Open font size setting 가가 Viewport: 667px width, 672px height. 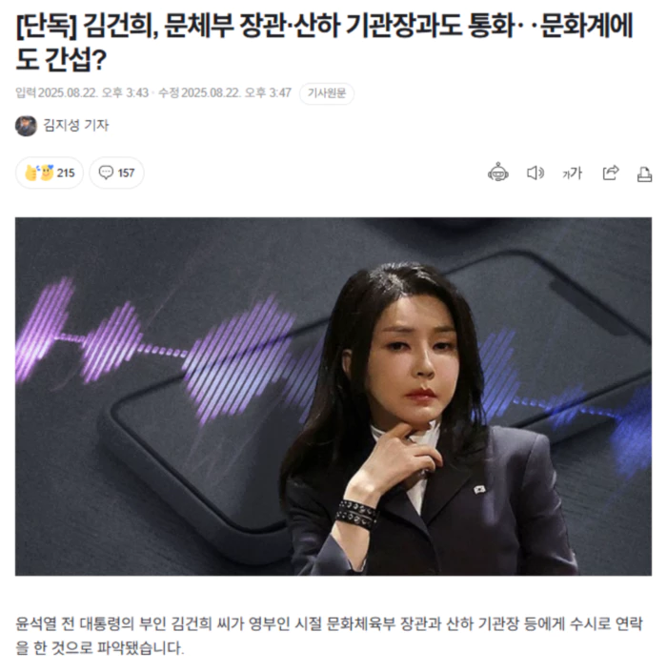(572, 173)
